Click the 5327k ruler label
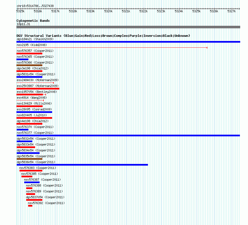This screenshot has height=225, width=248. (x=232, y=11)
